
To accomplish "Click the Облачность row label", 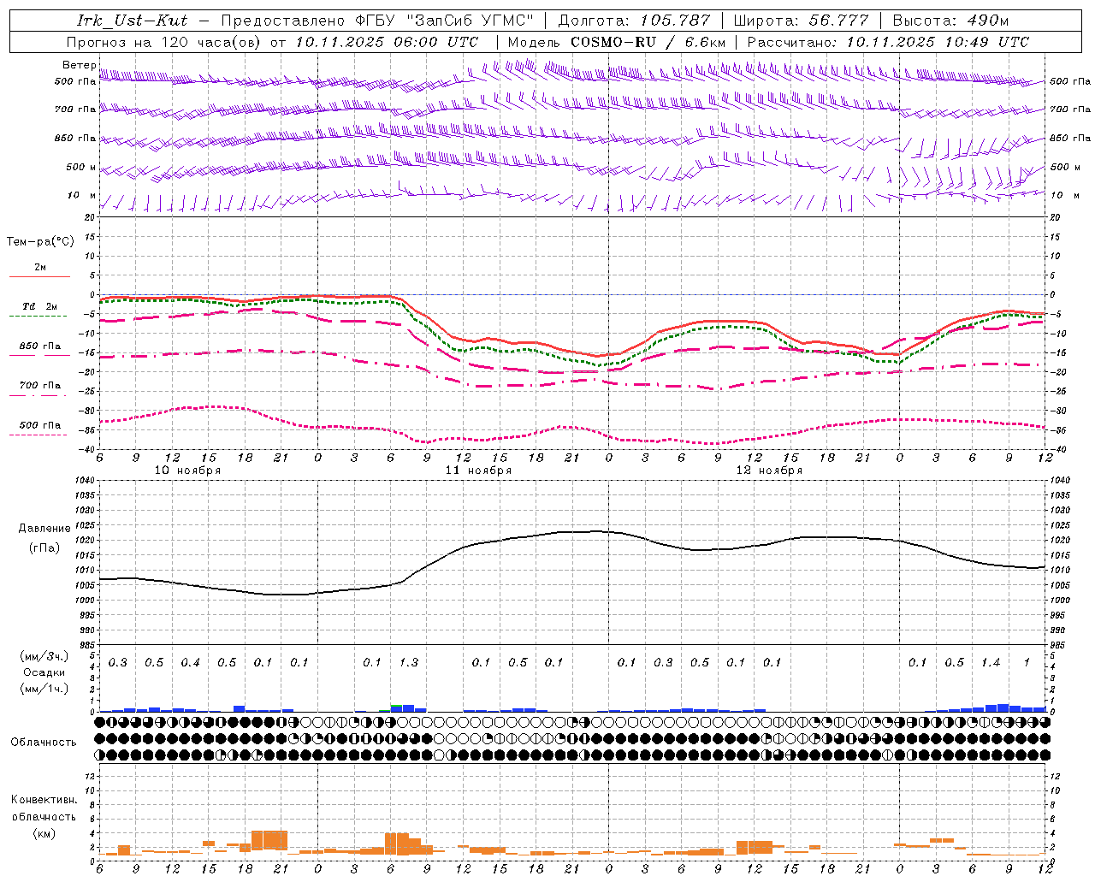I will pos(44,743).
